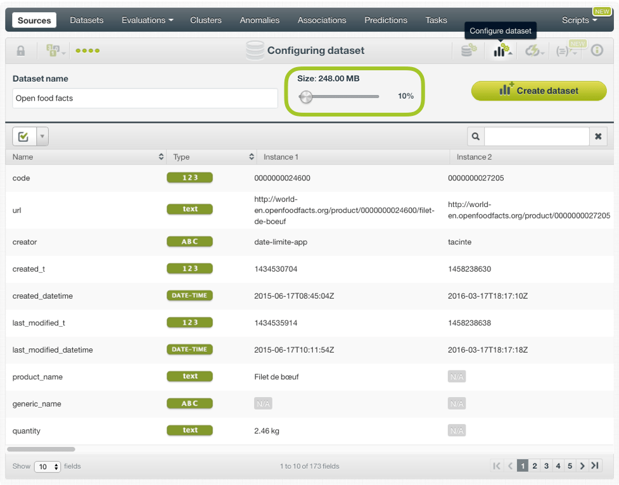Click the 'Size: 248.00 MB' label
The width and height of the screenshot is (619, 485).
[x=328, y=79]
